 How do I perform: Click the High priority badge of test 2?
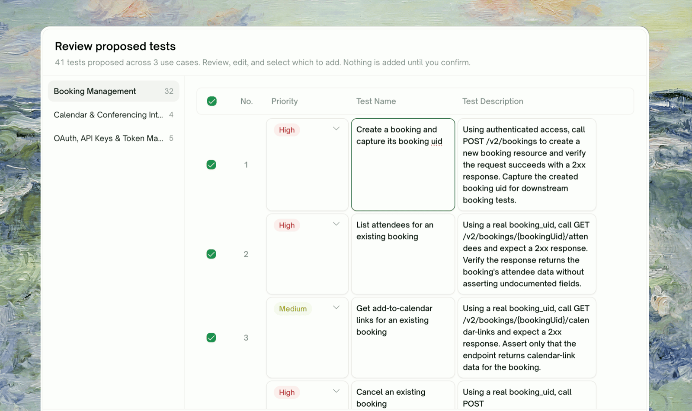pyautogui.click(x=287, y=225)
